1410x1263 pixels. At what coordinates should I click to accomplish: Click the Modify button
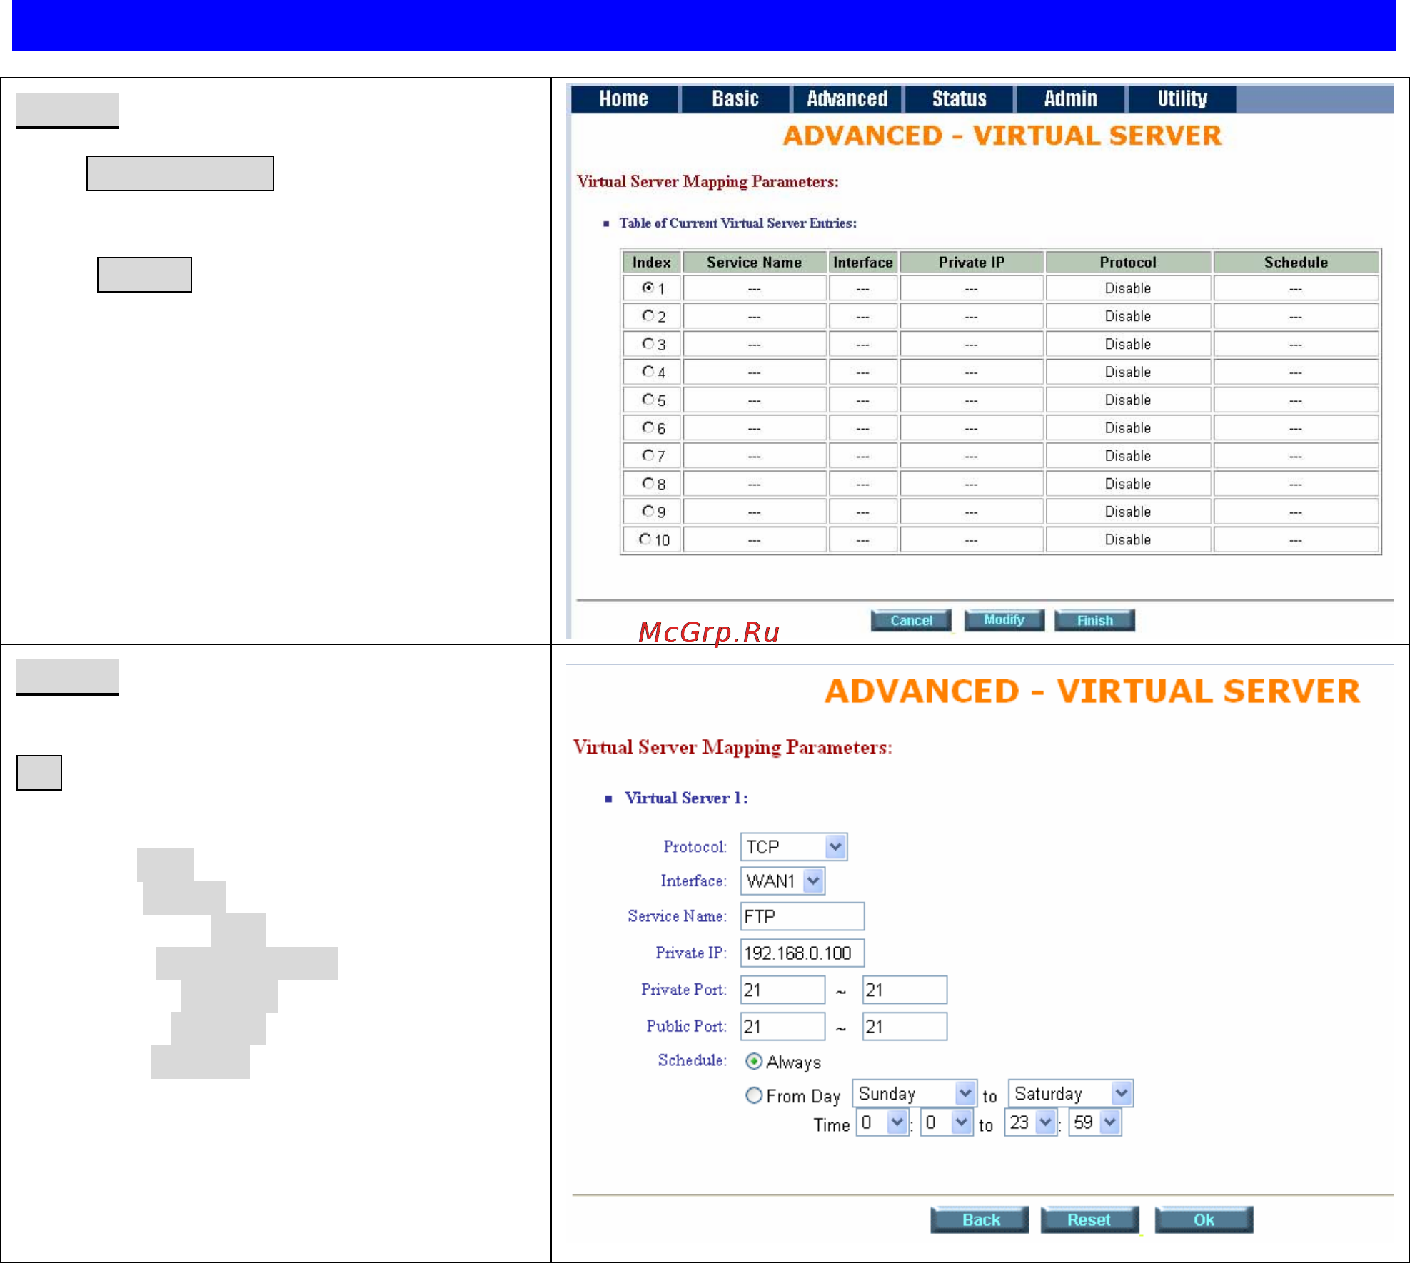[x=1004, y=620]
